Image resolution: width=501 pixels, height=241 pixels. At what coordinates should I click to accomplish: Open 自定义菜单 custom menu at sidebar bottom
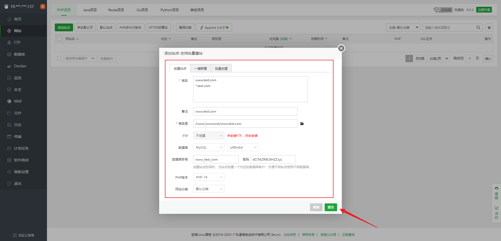[23, 235]
